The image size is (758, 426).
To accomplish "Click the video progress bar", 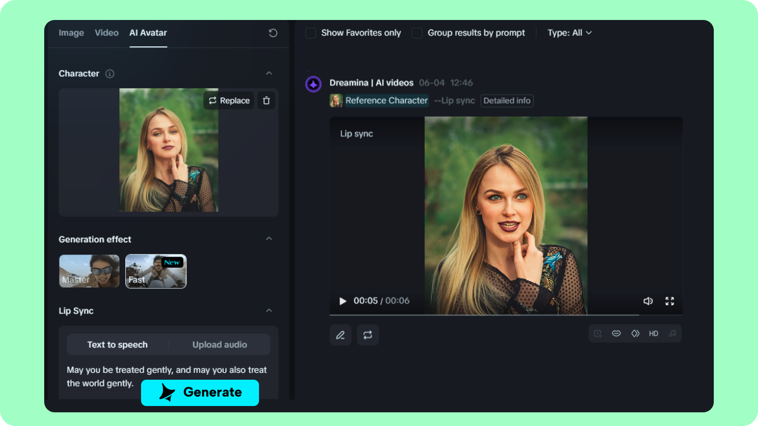I will tap(506, 315).
